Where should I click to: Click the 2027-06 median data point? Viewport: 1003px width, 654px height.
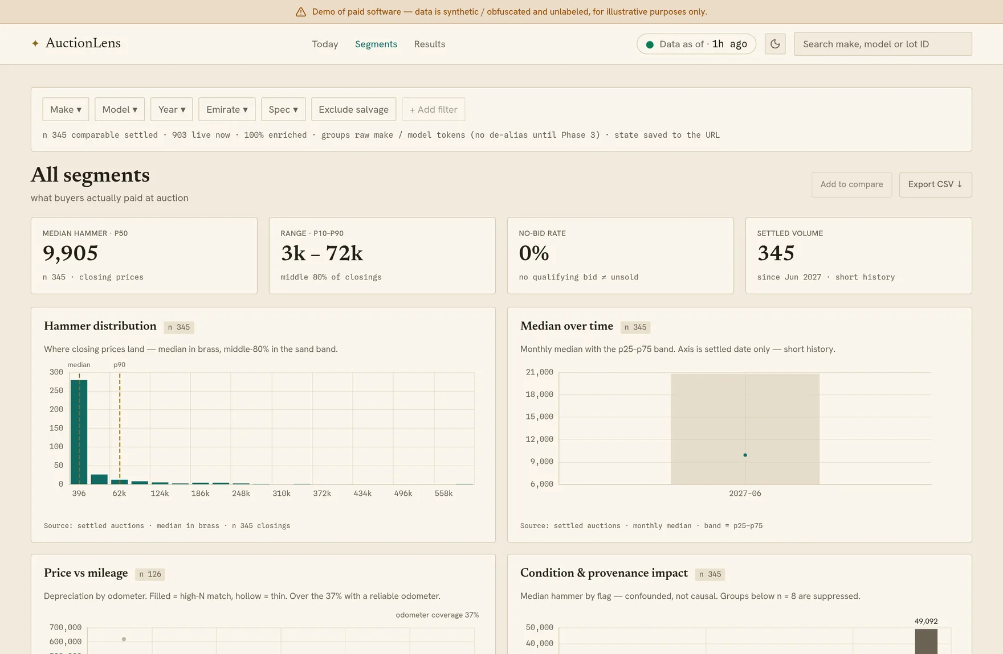[x=745, y=455]
